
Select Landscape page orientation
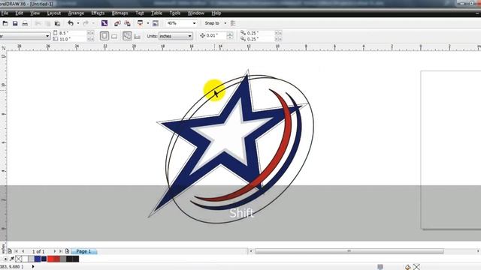[114, 36]
